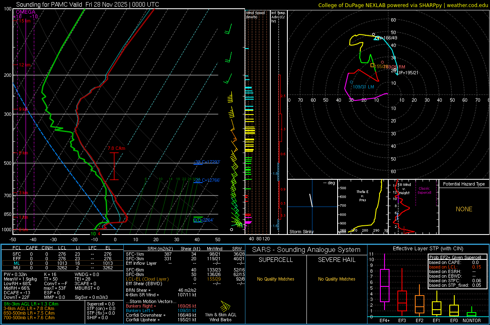Click the PW = 0.32in value
The image size is (490, 325).
point(15,274)
